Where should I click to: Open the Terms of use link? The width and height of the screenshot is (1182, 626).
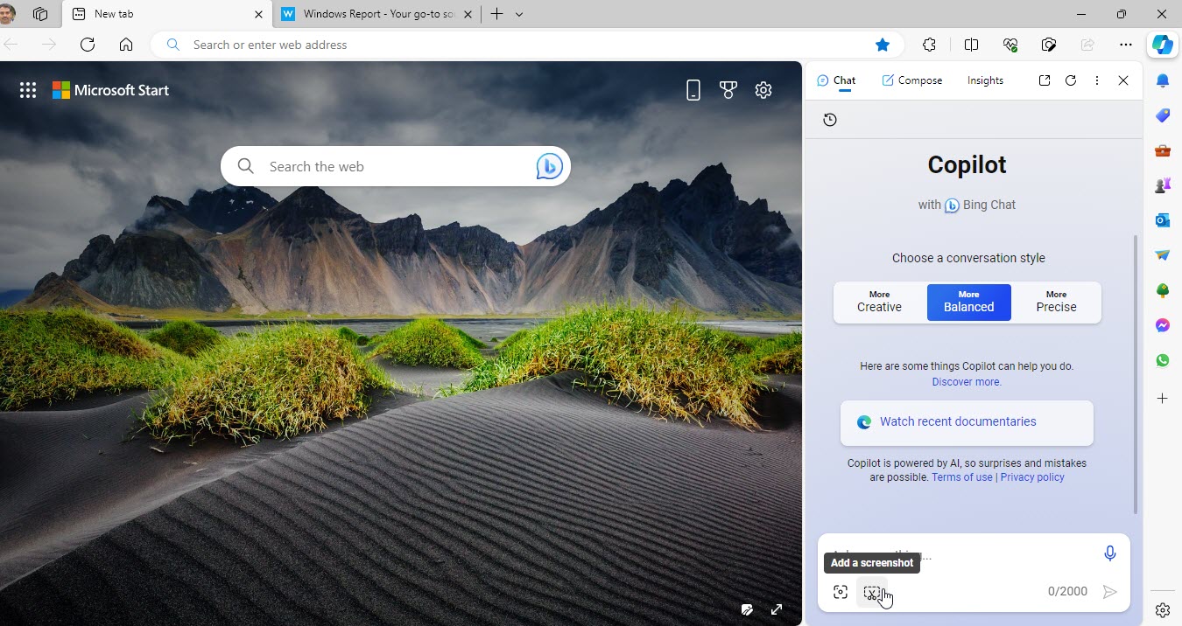coord(962,477)
